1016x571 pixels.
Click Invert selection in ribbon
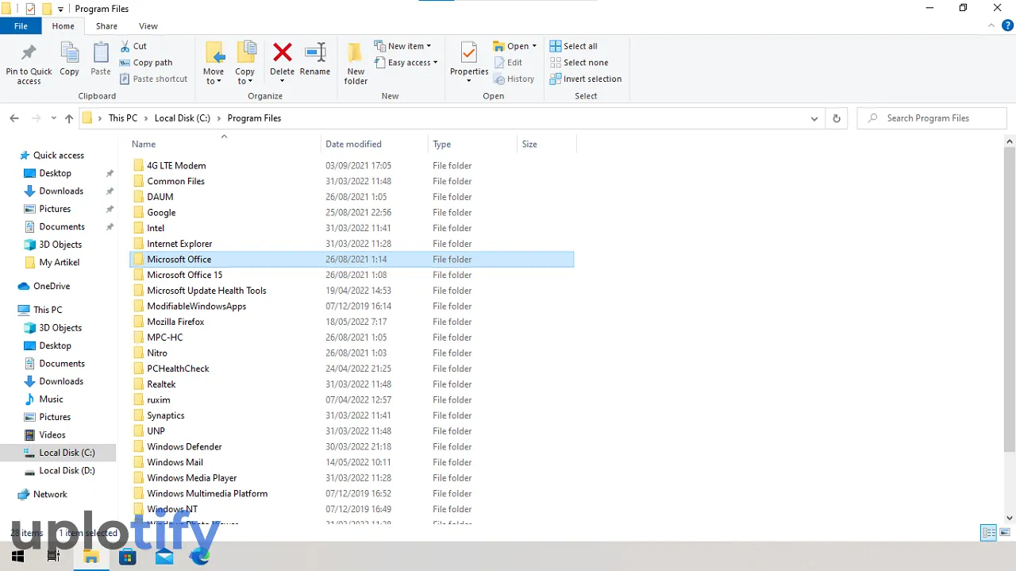pos(586,79)
